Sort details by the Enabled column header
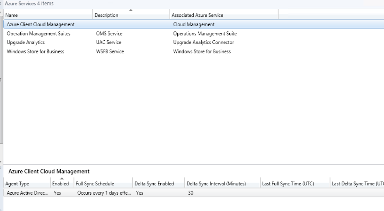This screenshot has width=384, height=211. click(60, 184)
